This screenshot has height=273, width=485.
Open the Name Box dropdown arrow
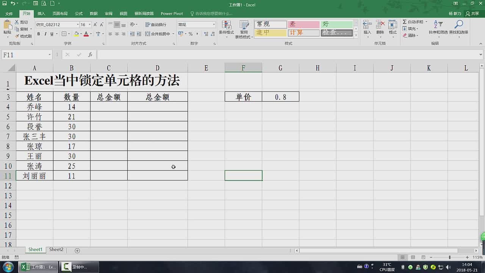tap(49, 55)
